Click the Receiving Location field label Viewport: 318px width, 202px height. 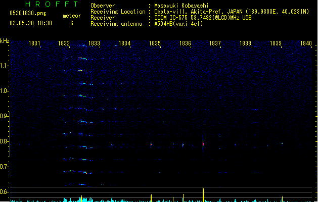click(x=118, y=12)
